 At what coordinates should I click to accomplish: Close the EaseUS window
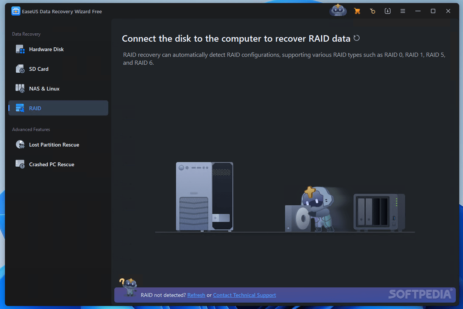click(x=448, y=11)
